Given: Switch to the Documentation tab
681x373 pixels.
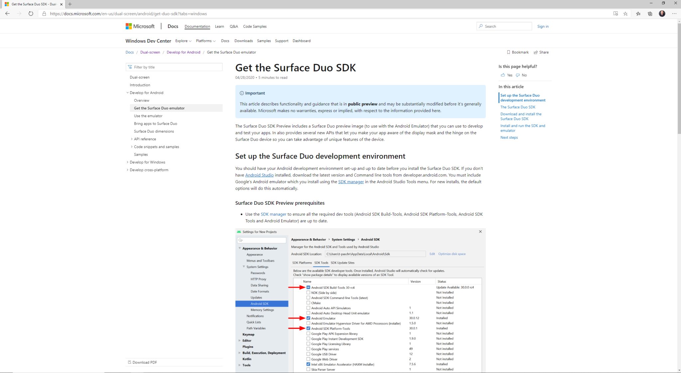Looking at the screenshot, I should [197, 26].
